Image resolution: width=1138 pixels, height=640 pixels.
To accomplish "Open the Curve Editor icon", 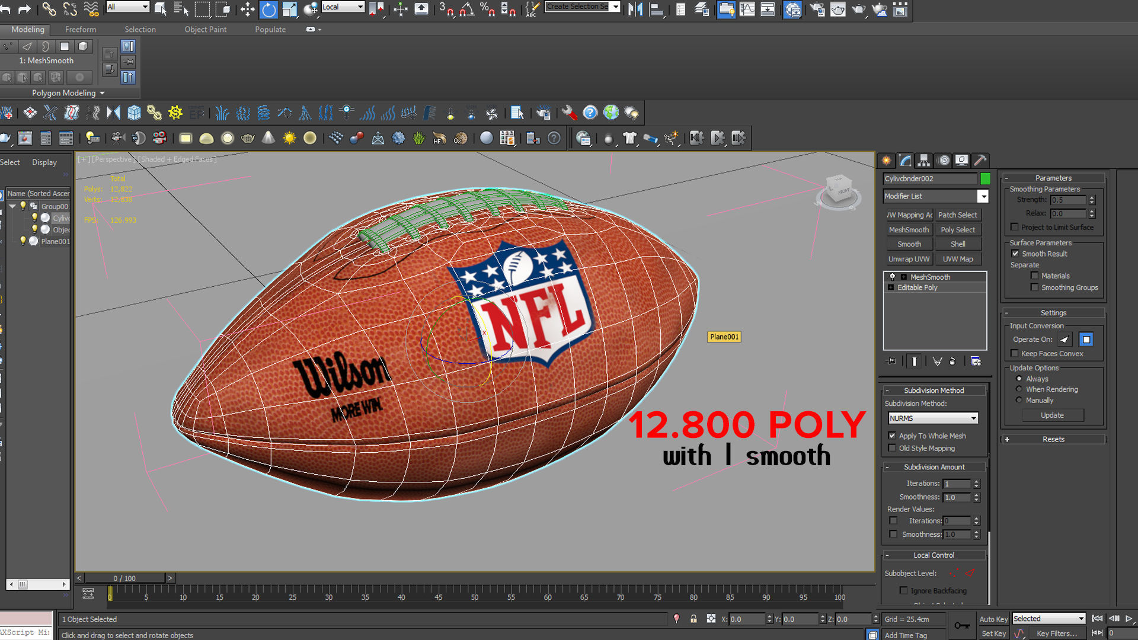I will tap(747, 9).
